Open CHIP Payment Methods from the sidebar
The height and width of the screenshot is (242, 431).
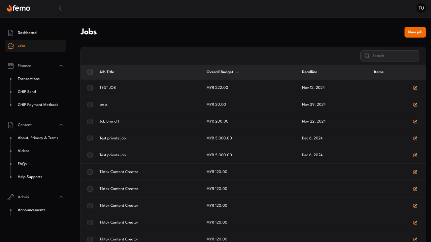[x=38, y=105]
